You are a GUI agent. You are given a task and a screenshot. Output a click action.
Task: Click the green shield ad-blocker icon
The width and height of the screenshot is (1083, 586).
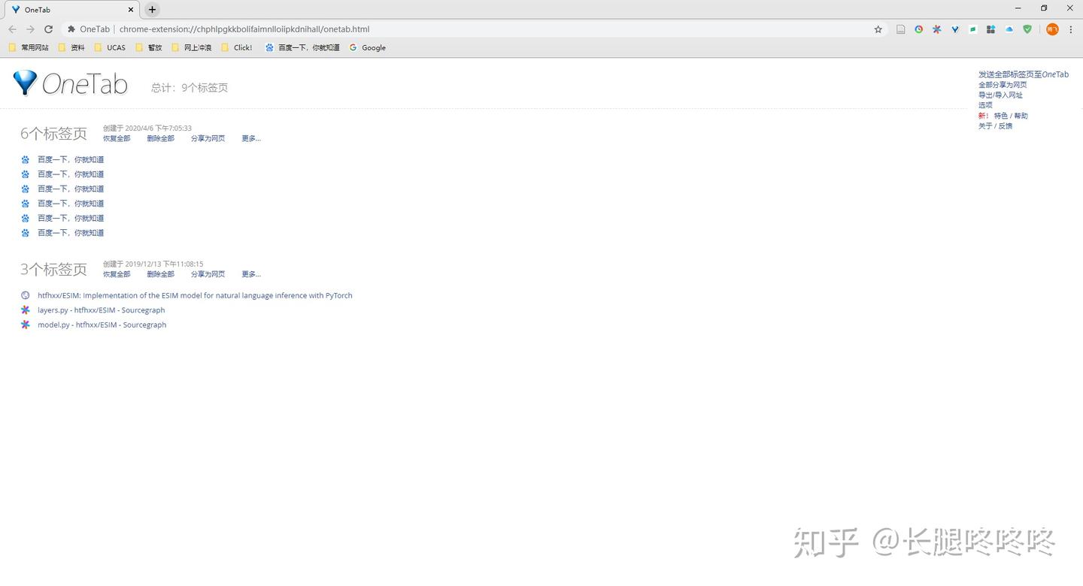pos(1027,29)
